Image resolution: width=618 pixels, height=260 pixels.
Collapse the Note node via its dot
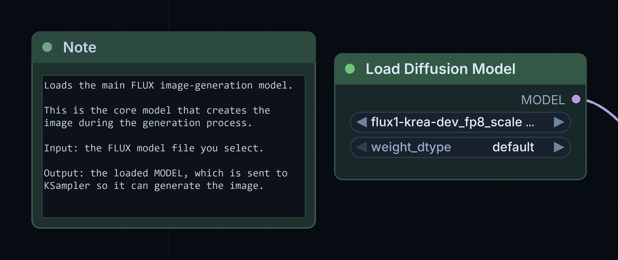click(47, 47)
